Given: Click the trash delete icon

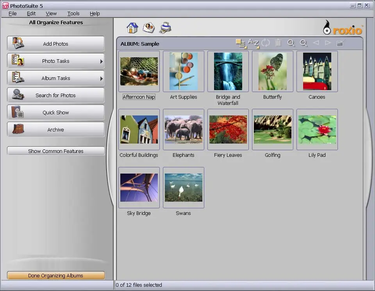Looking at the screenshot, I should pos(278,43).
